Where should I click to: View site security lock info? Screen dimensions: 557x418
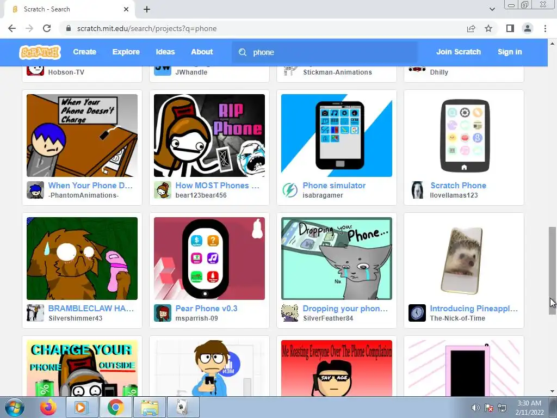tap(69, 28)
